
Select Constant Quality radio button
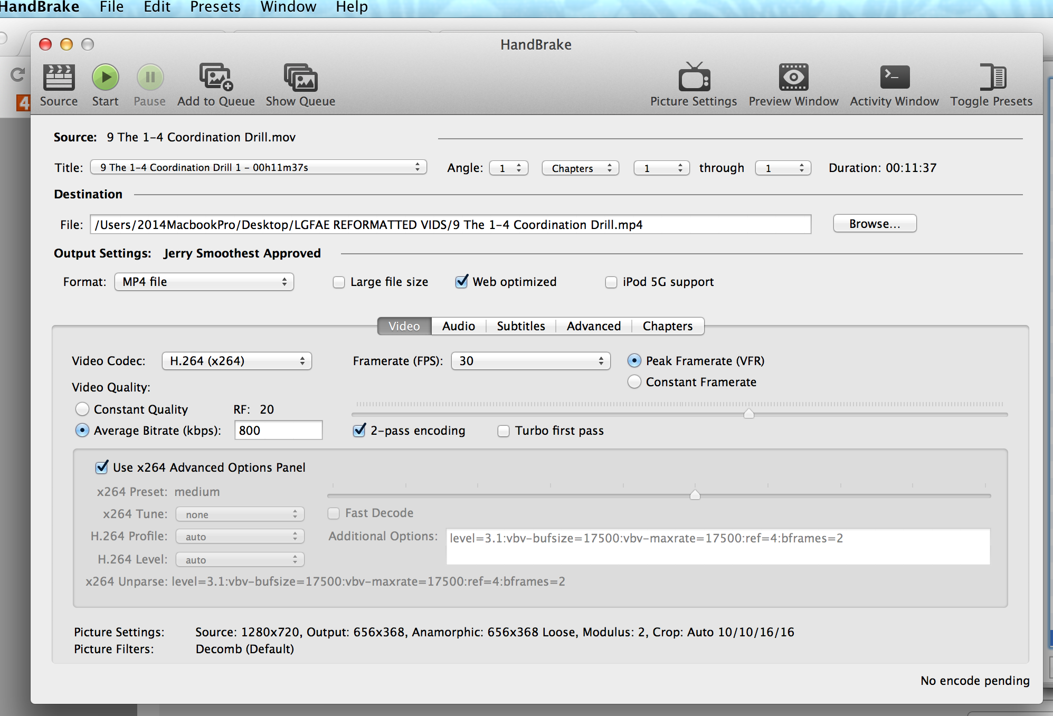coord(82,409)
